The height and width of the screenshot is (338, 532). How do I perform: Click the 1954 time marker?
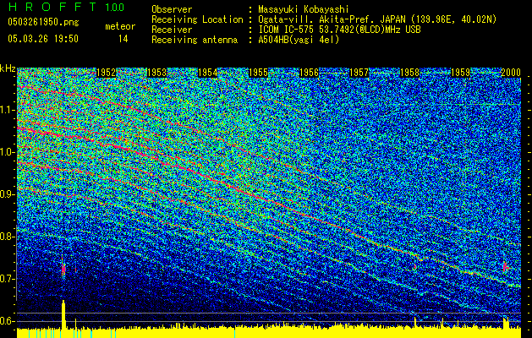pyautogui.click(x=208, y=73)
